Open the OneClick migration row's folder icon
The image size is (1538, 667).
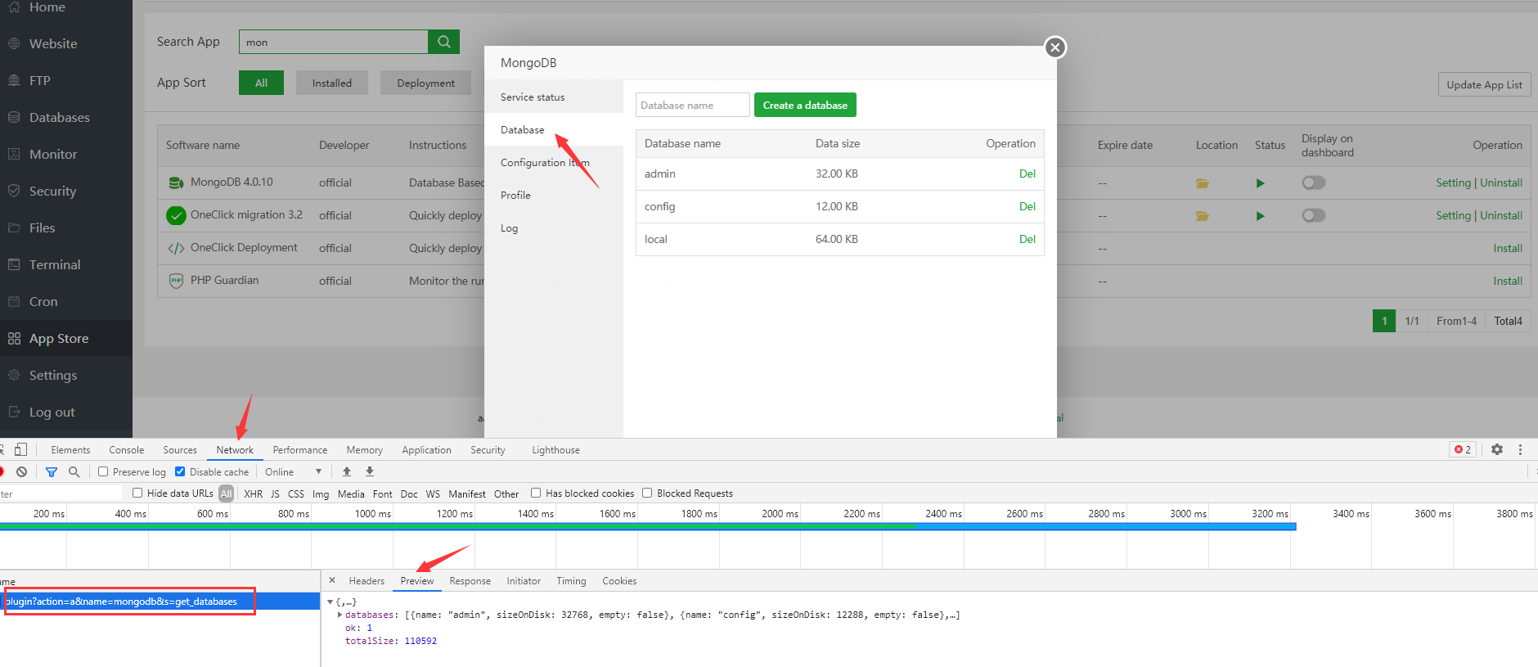(1202, 216)
